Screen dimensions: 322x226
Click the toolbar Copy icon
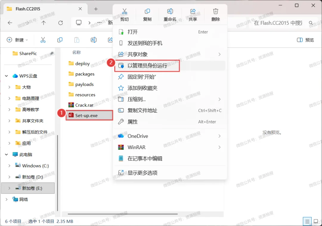tap(60, 40)
